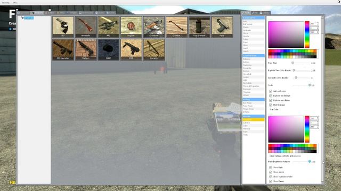Choose the Face Poser tool
341x191 pixels.
(x=254, y=106)
